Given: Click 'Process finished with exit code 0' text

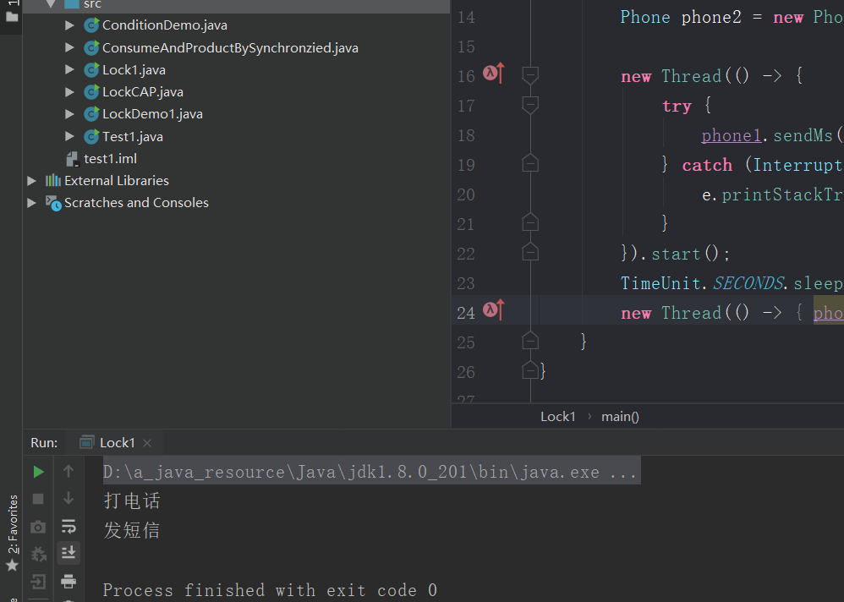Looking at the screenshot, I should coord(271,590).
